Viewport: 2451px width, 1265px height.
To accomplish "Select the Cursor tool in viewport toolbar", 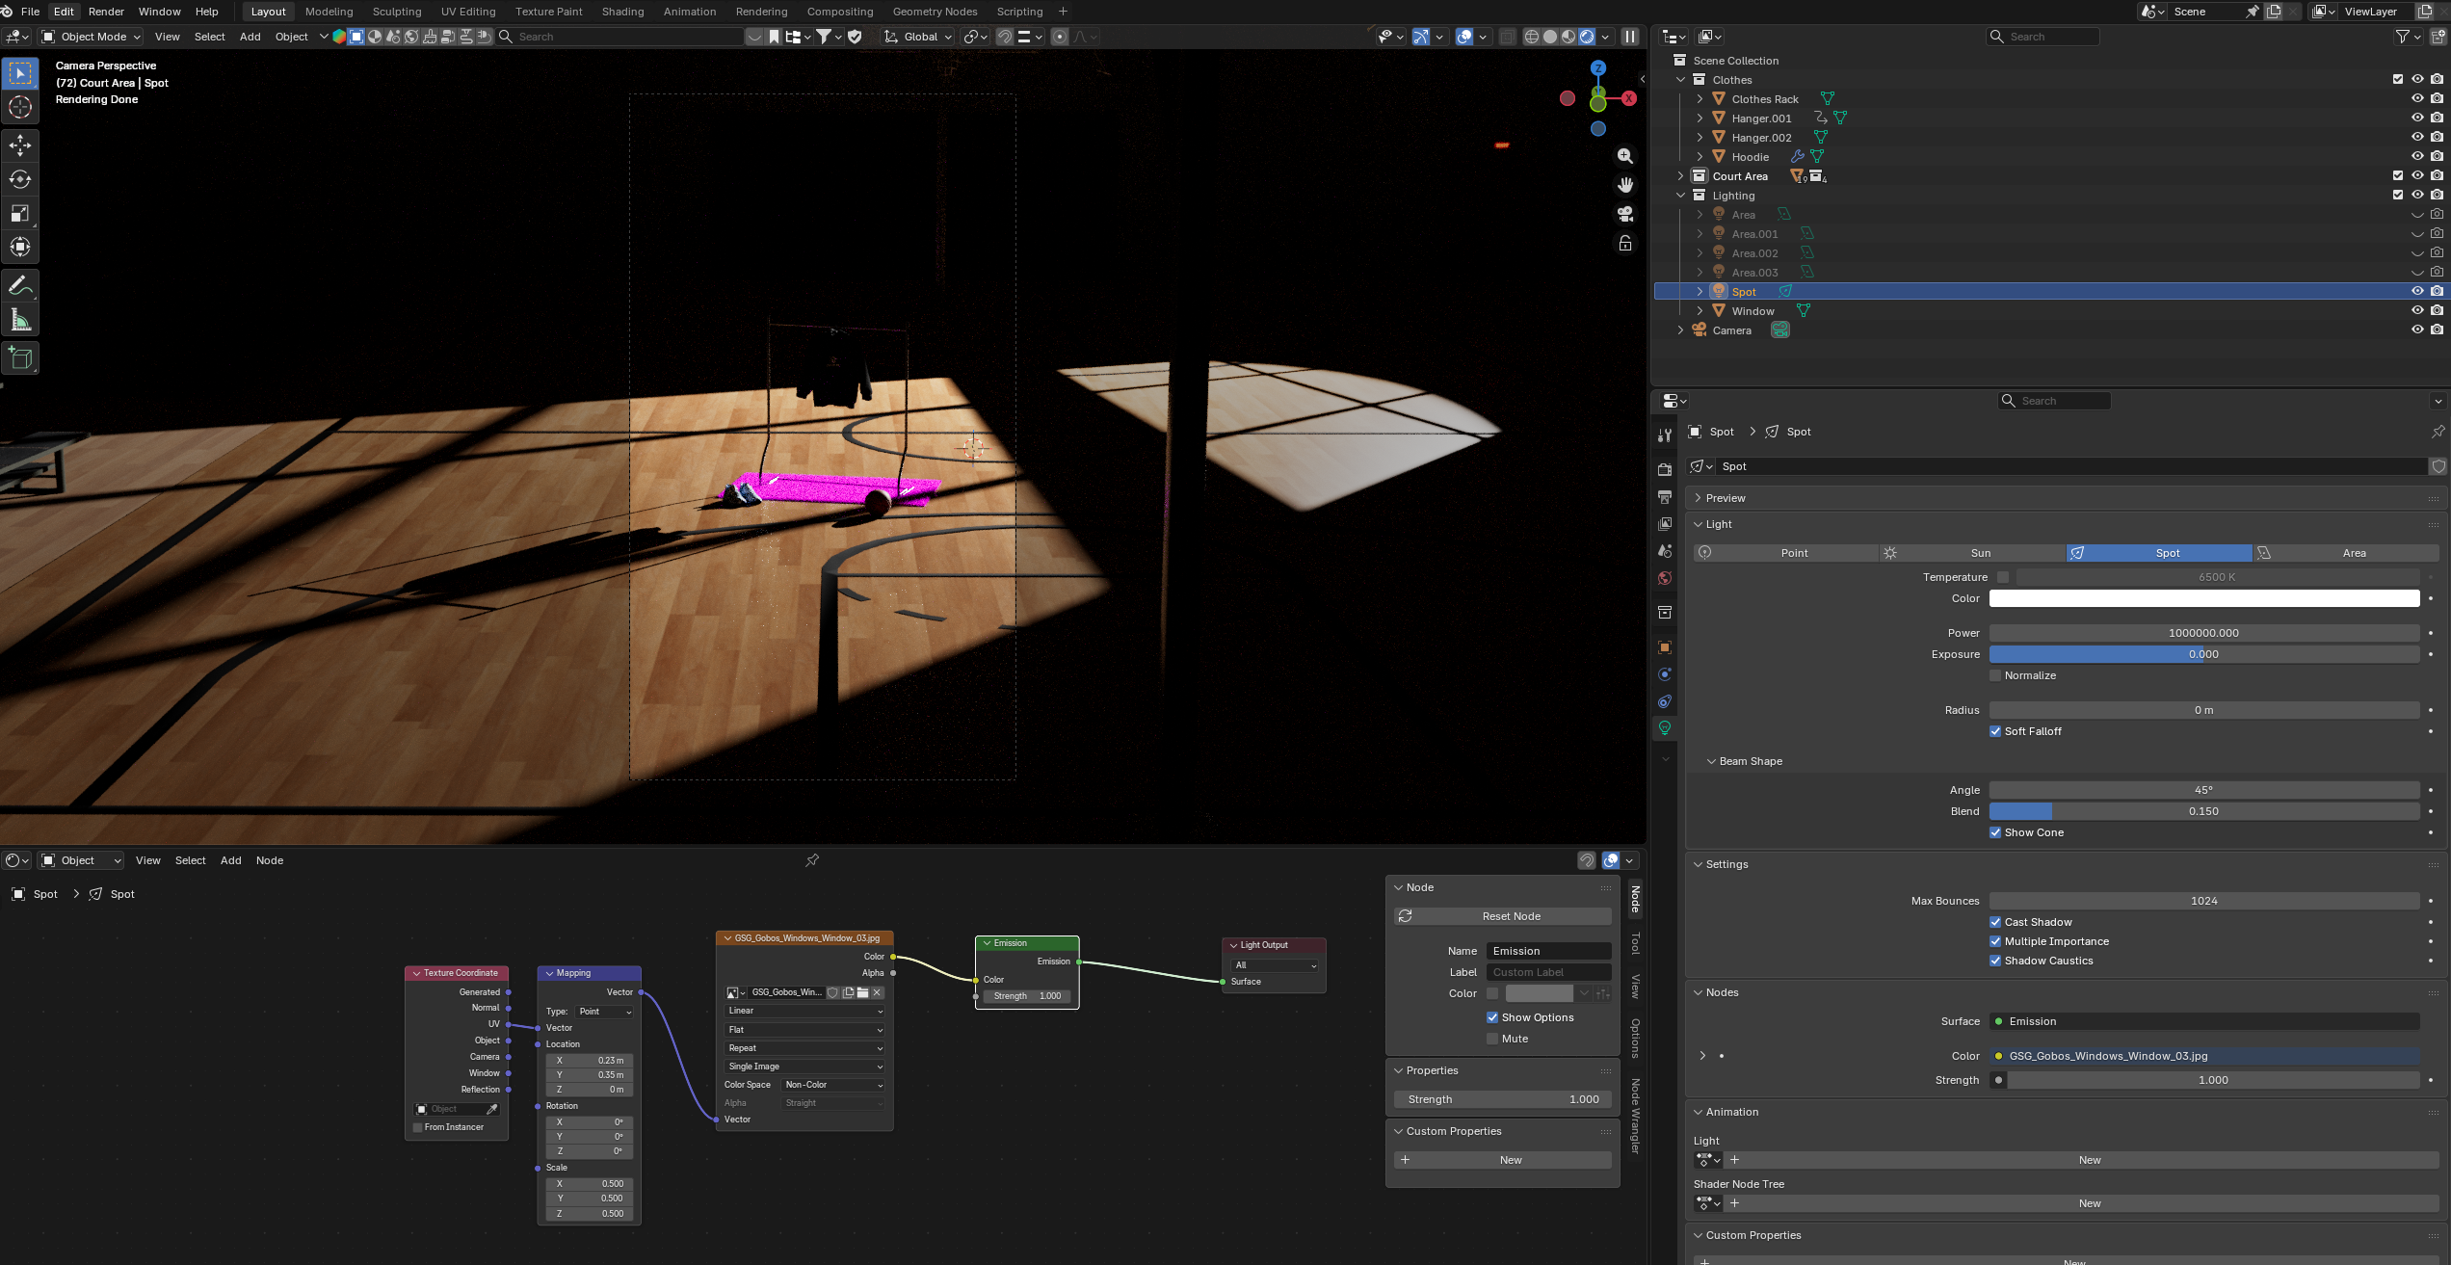I will pyautogui.click(x=20, y=108).
